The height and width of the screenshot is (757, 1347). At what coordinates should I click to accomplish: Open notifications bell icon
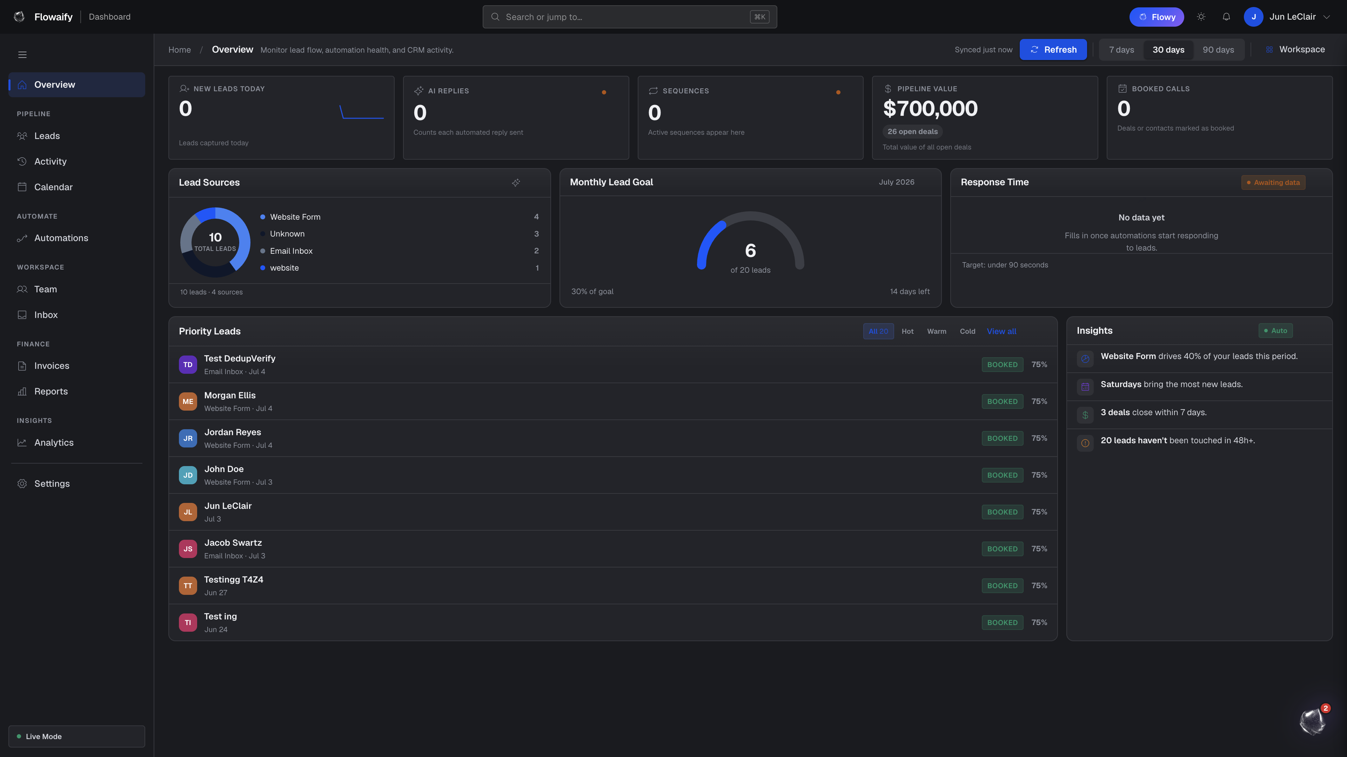[1226, 17]
